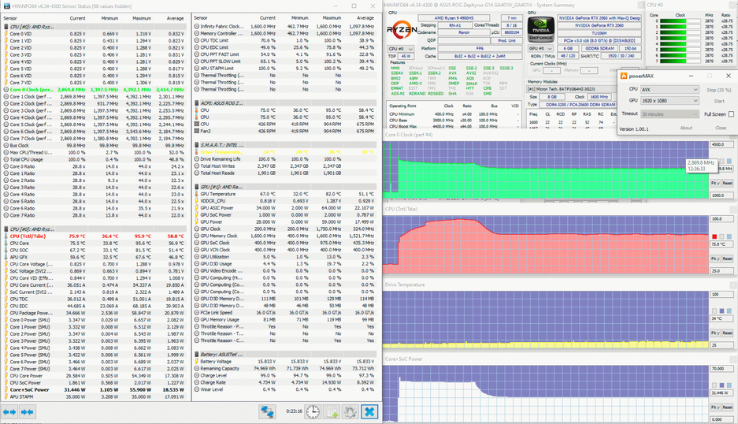Click the logging start sheet-with-plus icon
This screenshot has height=424, width=738.
(332, 411)
